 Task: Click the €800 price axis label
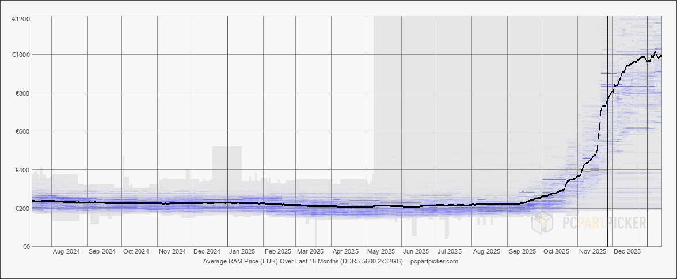[23, 93]
